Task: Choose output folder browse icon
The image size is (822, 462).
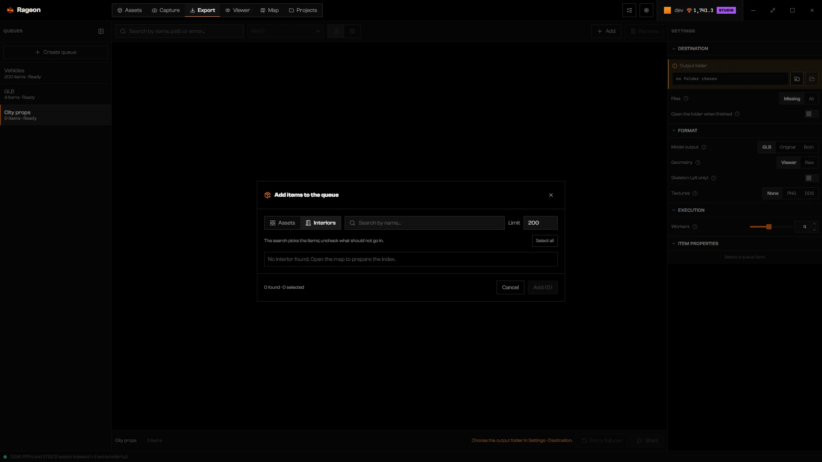Action: tap(797, 79)
